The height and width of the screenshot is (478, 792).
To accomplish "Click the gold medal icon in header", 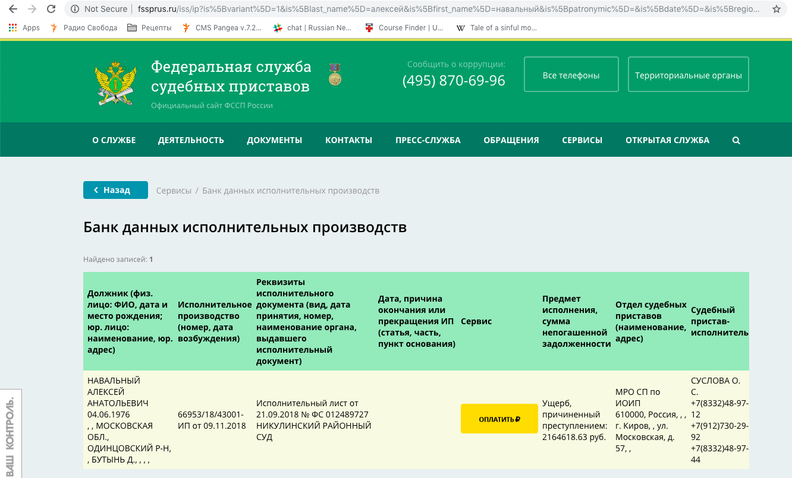I will [335, 74].
